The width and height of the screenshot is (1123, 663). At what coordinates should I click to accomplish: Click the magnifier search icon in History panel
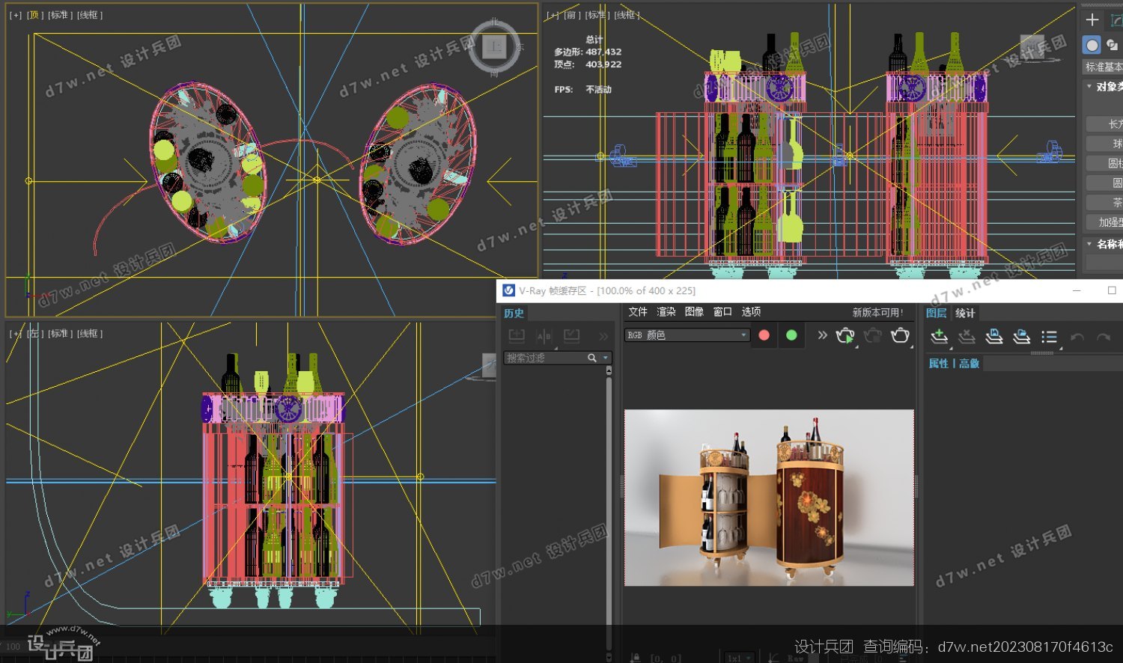pos(592,358)
